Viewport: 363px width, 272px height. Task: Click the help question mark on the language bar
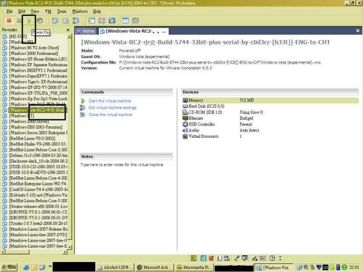(x=272, y=258)
